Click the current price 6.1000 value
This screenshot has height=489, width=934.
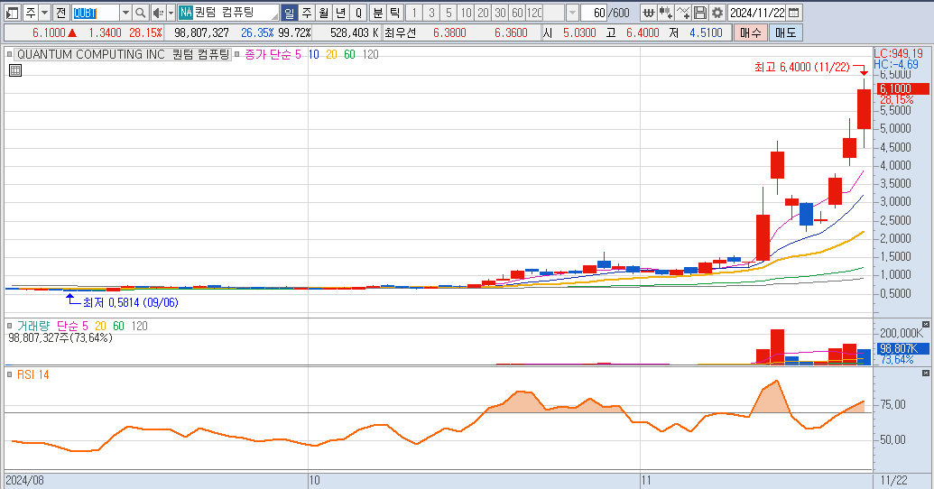(49, 32)
